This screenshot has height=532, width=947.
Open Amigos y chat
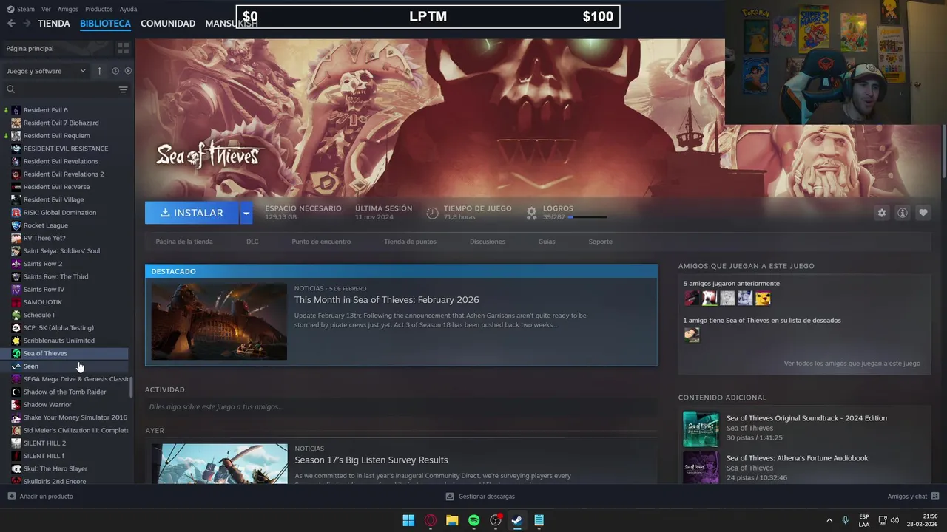(x=913, y=497)
